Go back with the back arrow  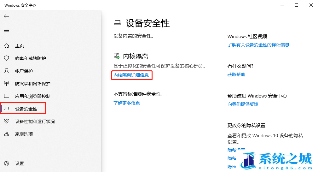6,16
